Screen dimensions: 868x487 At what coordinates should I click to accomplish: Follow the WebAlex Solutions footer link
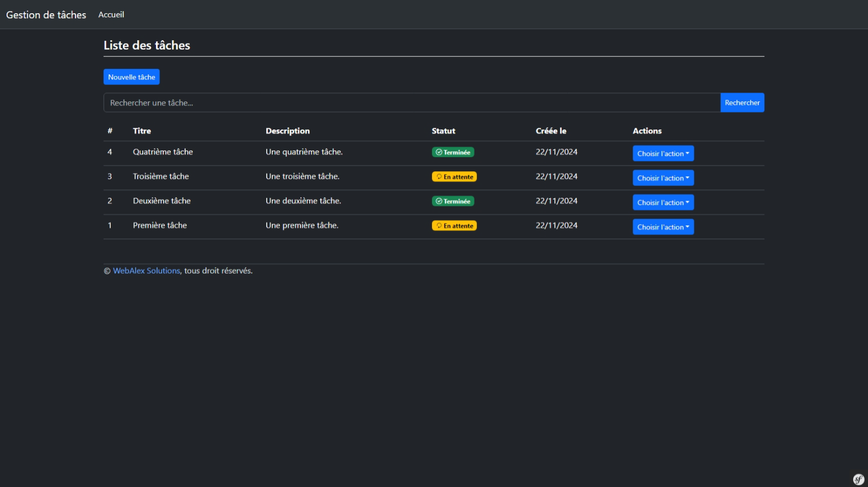tap(146, 271)
